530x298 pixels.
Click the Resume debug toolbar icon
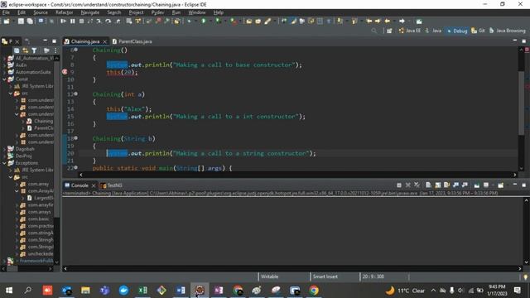(x=63, y=21)
